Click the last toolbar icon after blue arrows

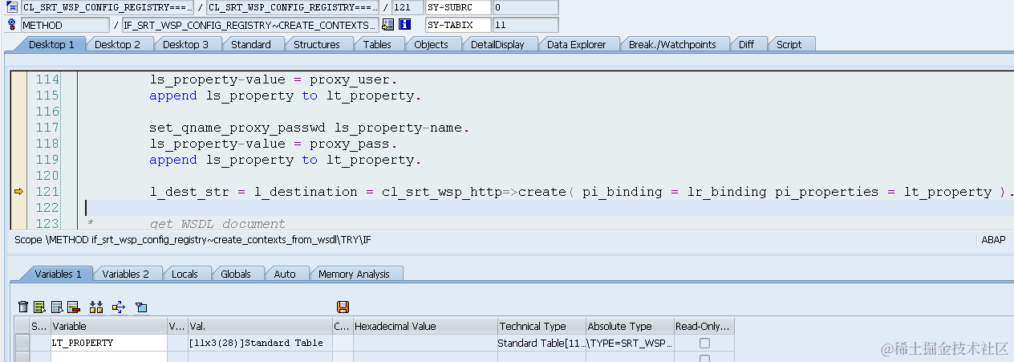(141, 307)
